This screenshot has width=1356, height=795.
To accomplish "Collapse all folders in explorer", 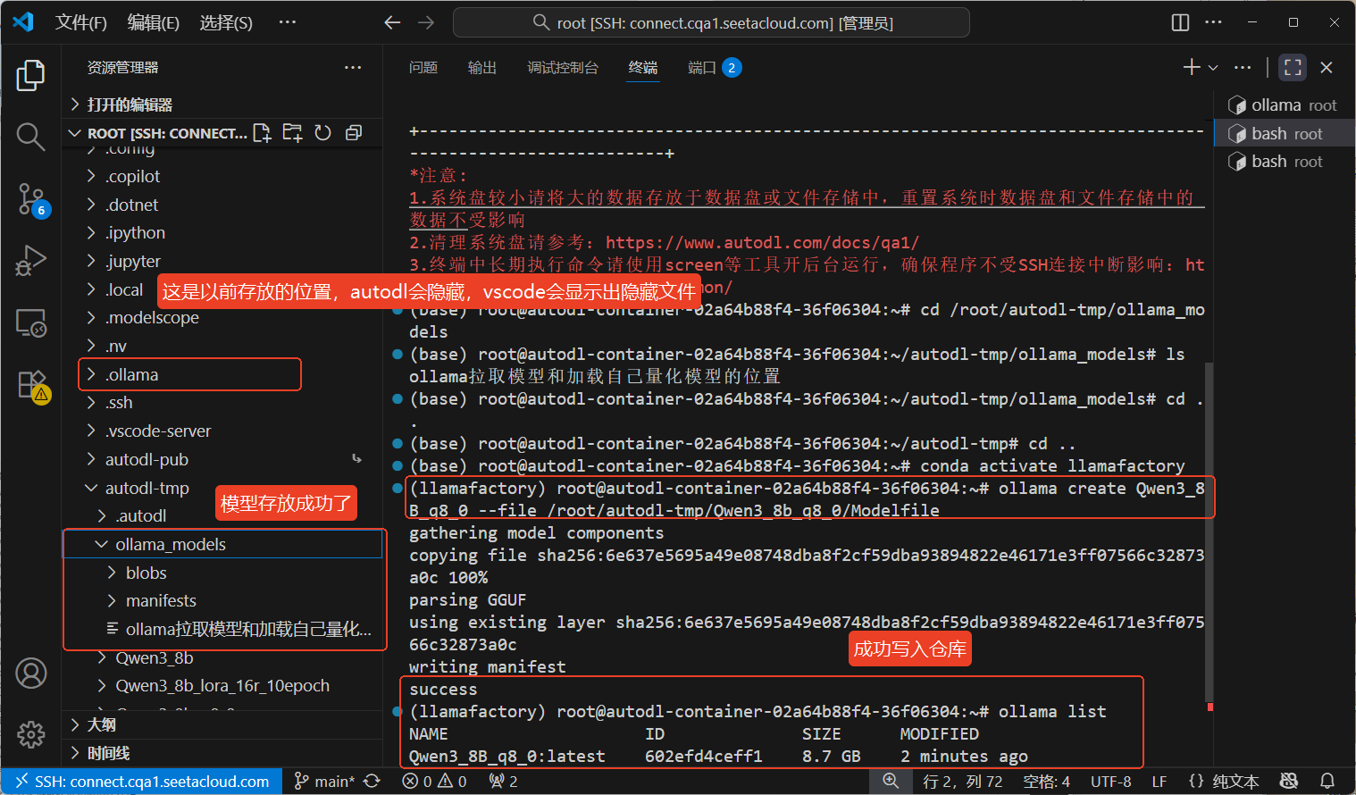I will (354, 133).
